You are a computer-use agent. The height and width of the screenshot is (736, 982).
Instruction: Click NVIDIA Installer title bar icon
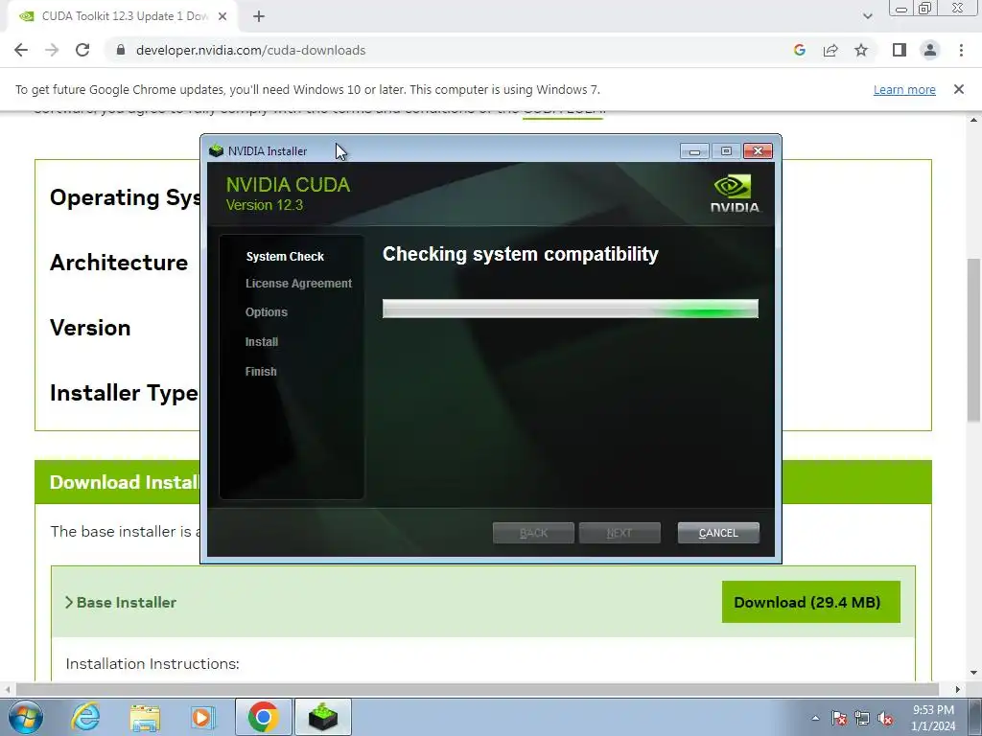[216, 150]
